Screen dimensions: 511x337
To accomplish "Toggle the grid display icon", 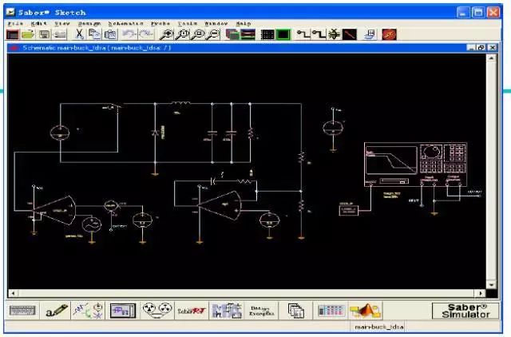I will (267, 34).
